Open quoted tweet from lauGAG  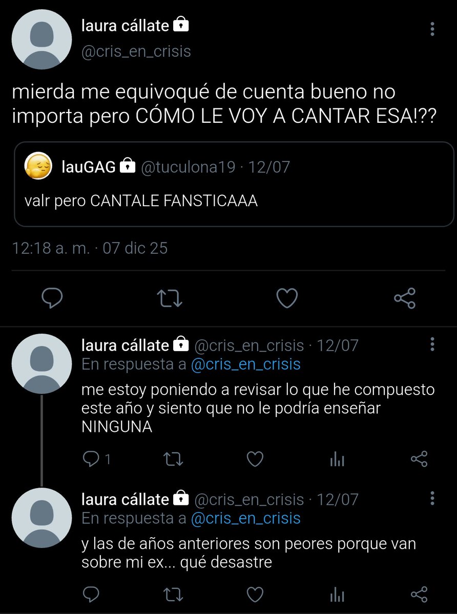tap(234, 184)
